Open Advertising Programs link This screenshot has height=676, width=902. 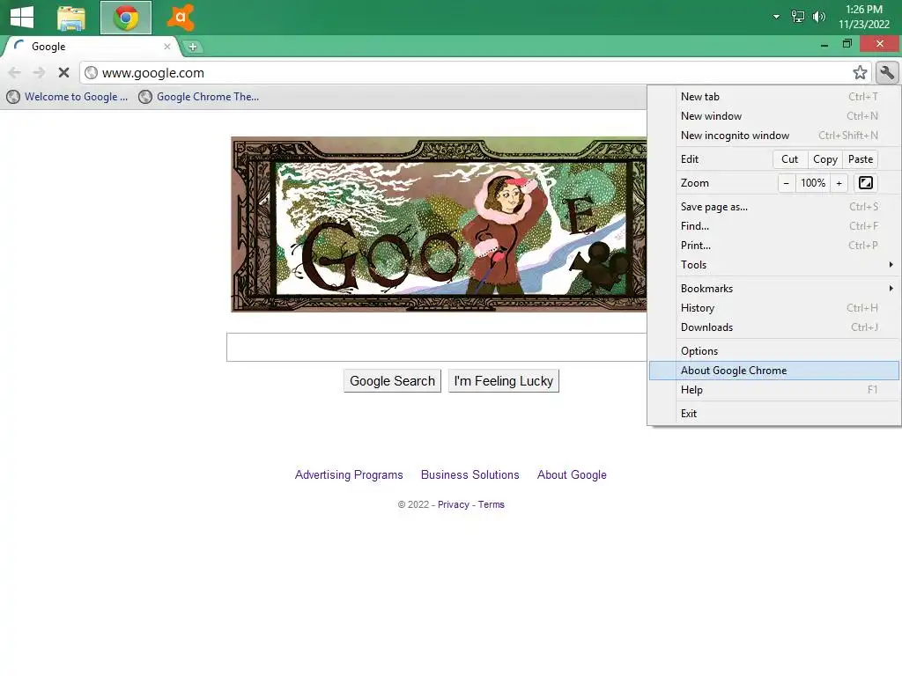point(349,474)
